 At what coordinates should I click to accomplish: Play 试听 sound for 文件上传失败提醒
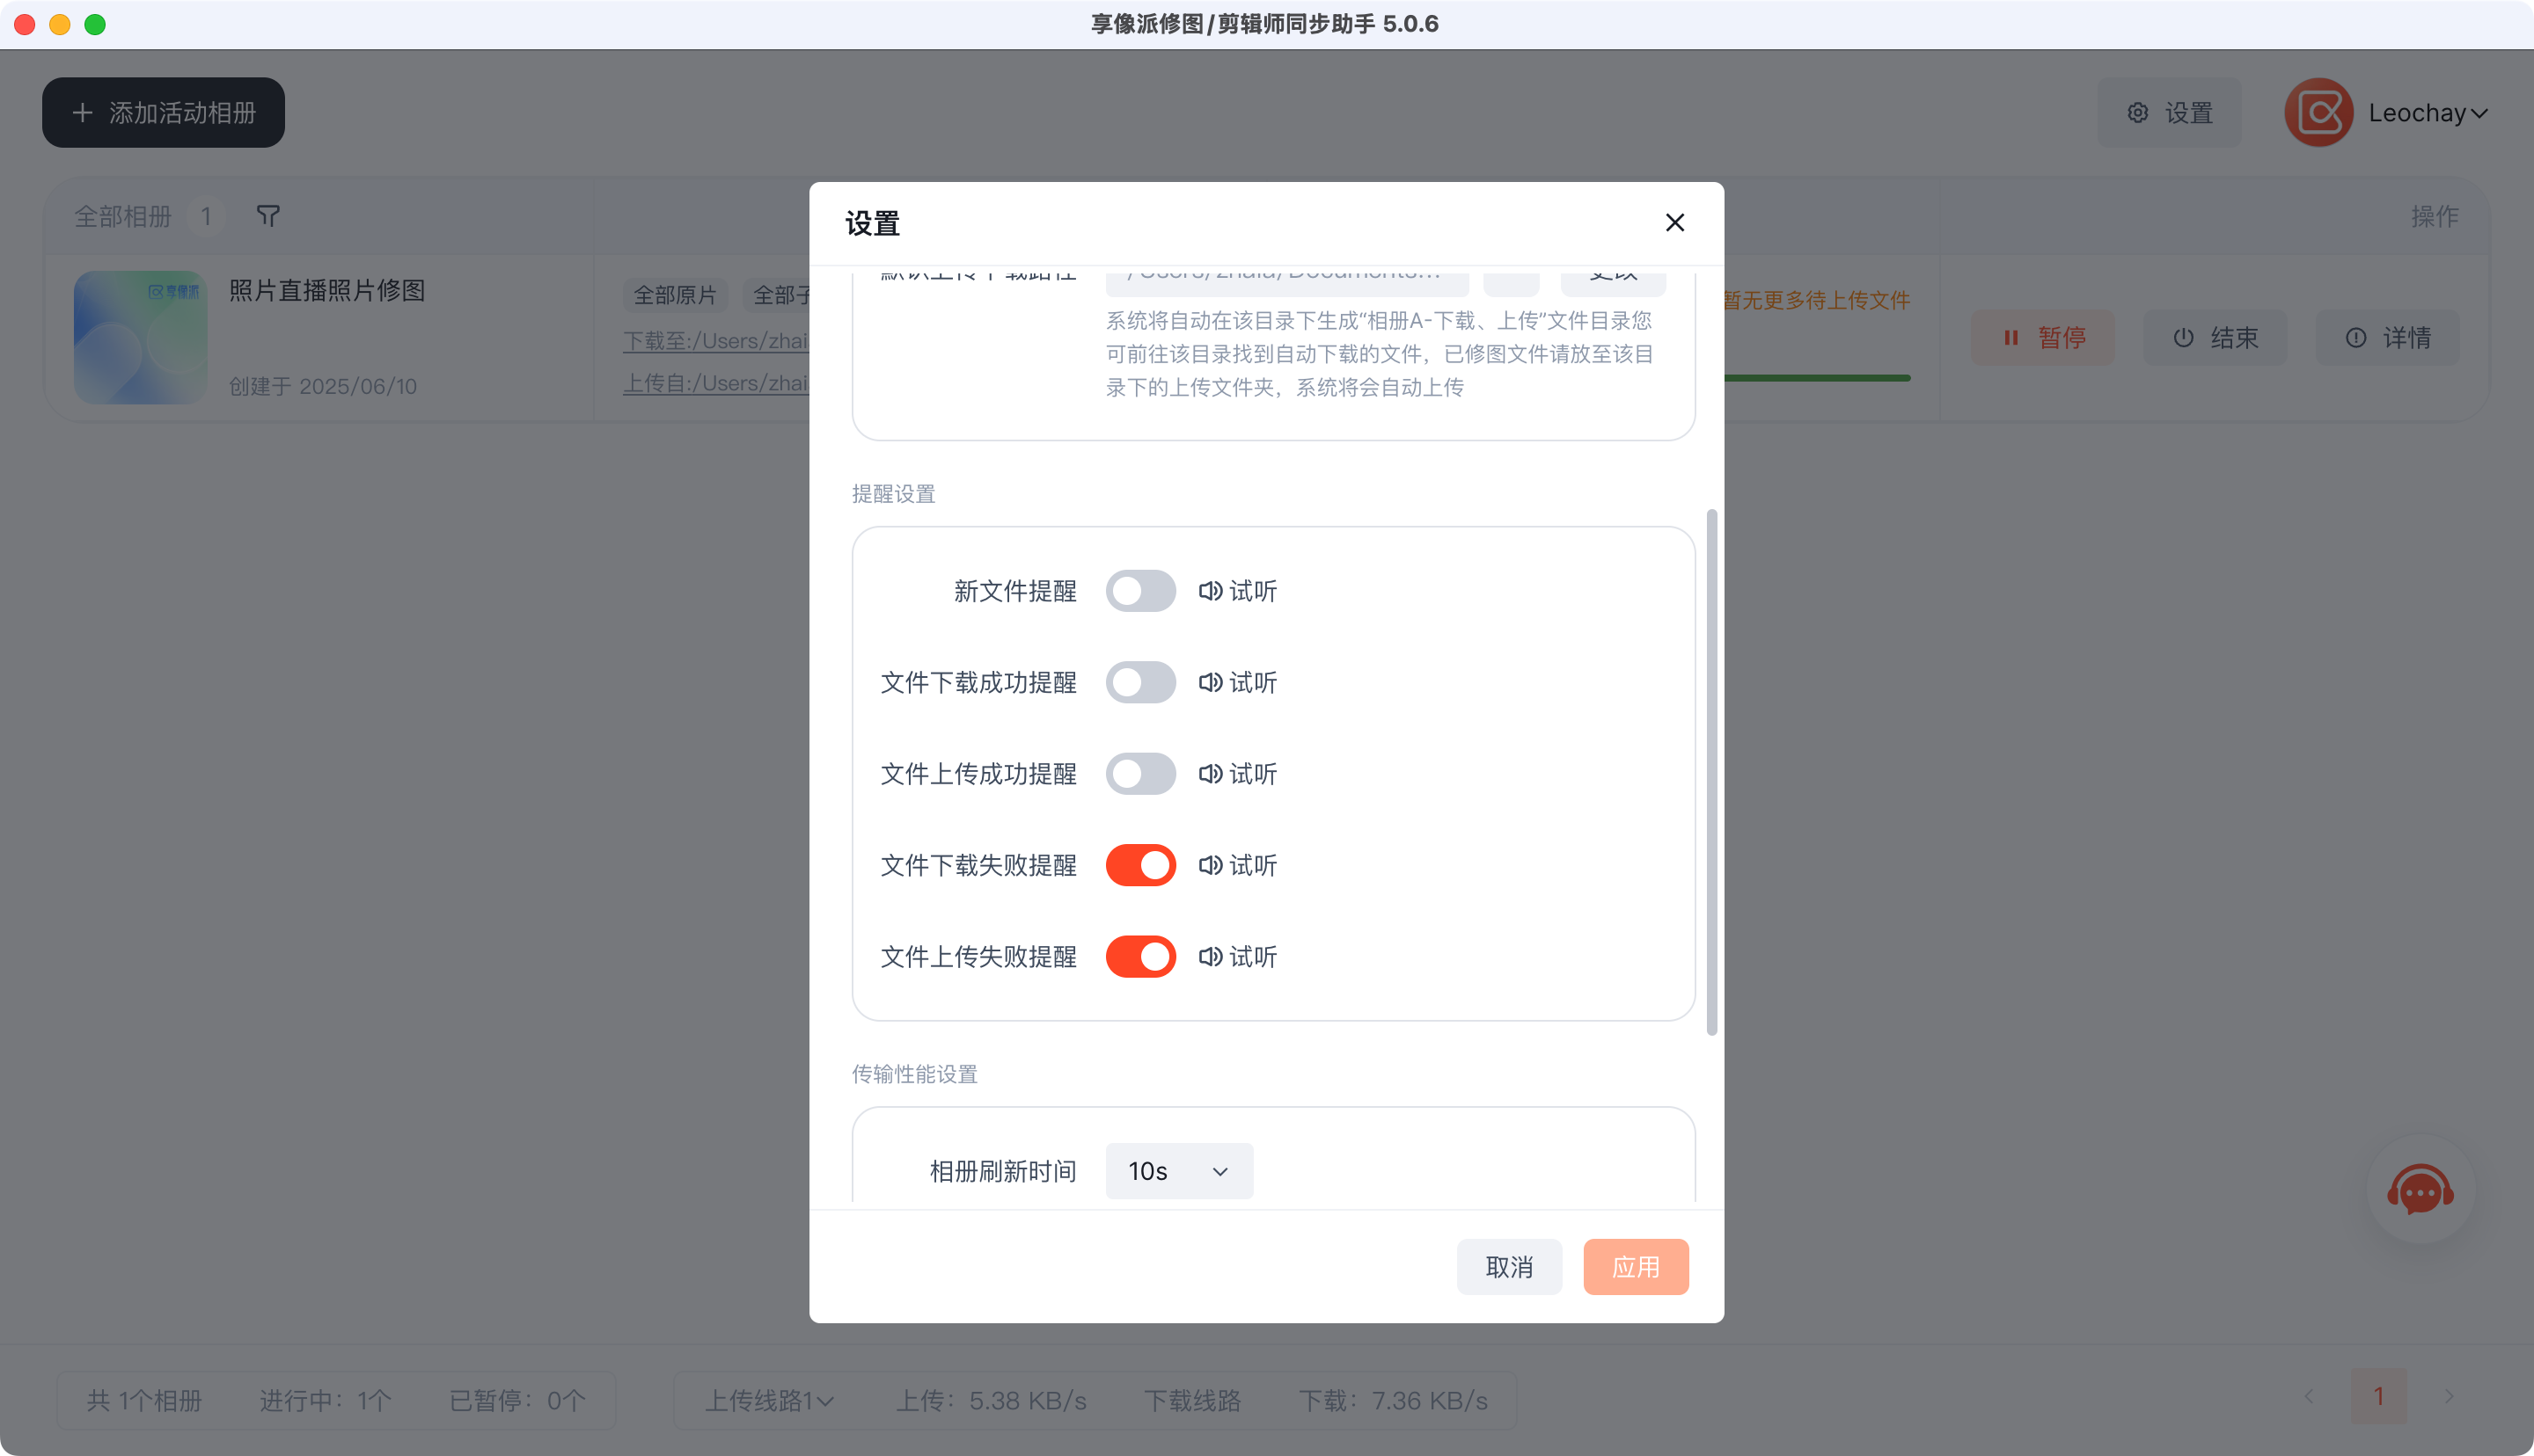point(1239,957)
